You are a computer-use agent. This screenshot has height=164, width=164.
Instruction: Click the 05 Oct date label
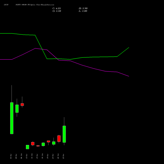[16, 156]
